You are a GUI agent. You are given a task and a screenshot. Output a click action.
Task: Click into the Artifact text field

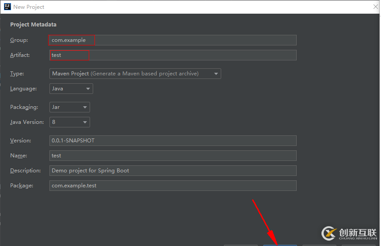(x=173, y=55)
